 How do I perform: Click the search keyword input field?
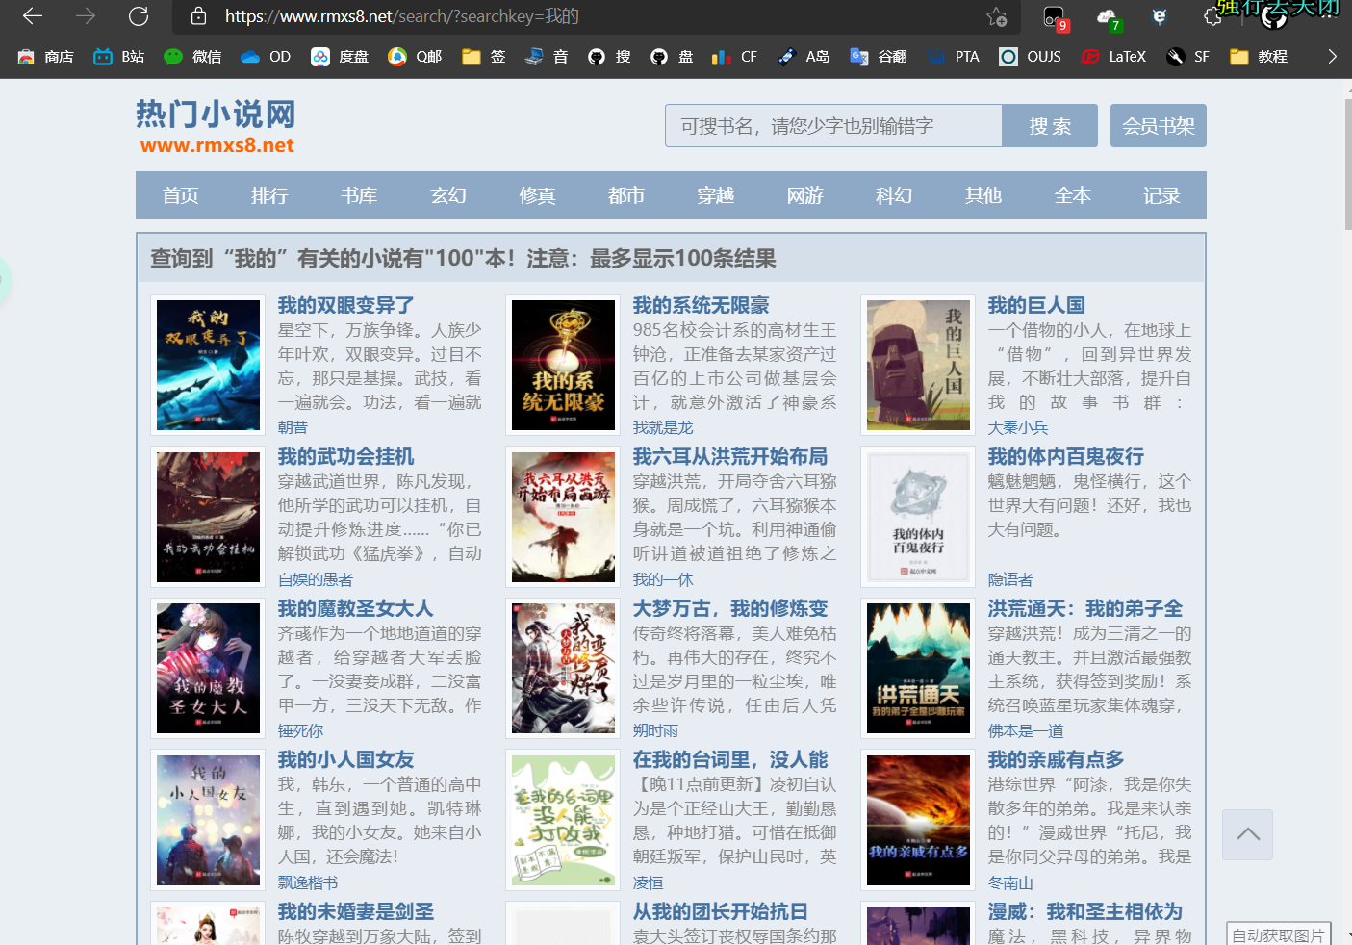coord(832,125)
